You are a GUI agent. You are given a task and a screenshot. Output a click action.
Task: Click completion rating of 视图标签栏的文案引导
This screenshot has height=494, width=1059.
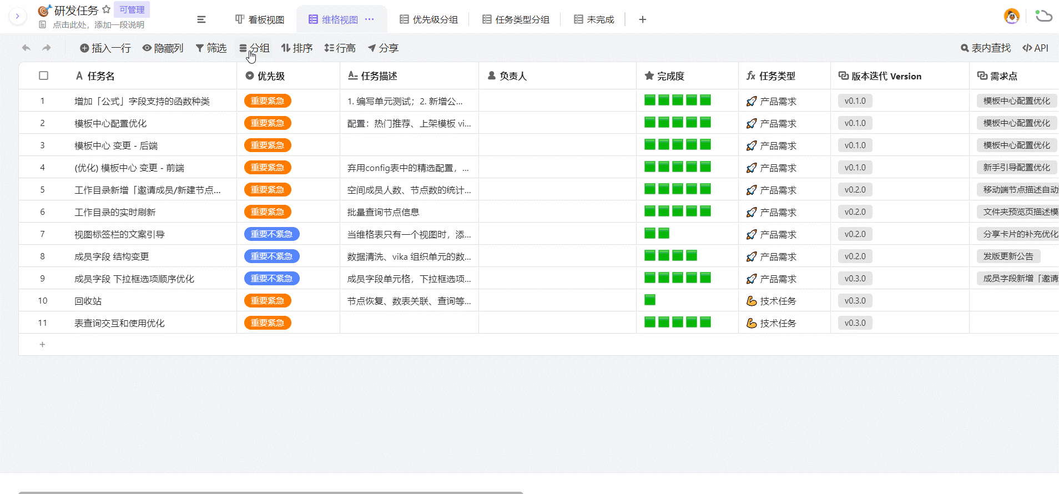[657, 233]
